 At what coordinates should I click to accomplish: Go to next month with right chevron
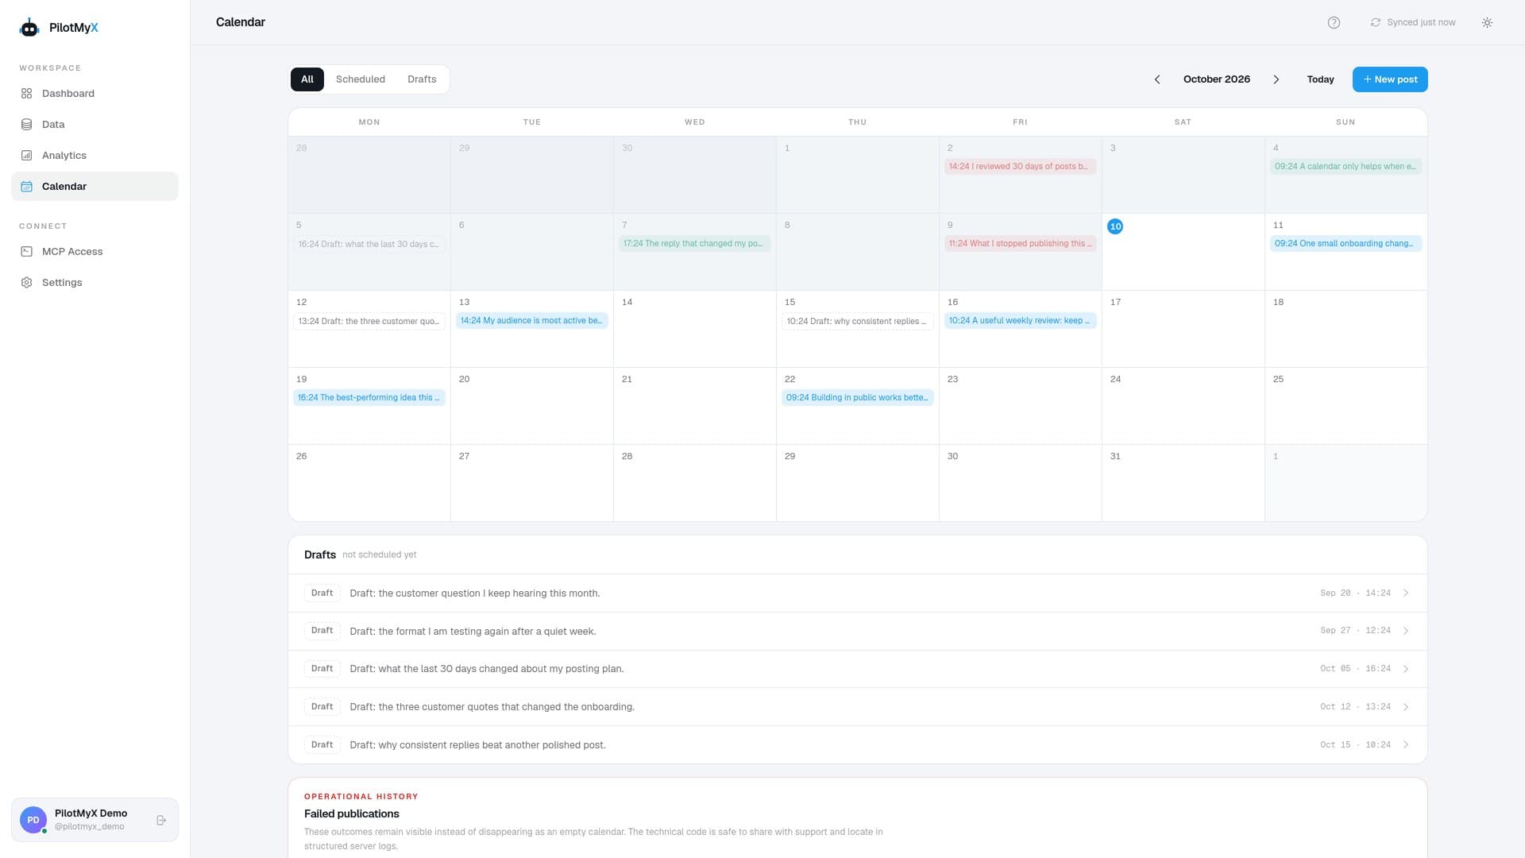click(1276, 79)
